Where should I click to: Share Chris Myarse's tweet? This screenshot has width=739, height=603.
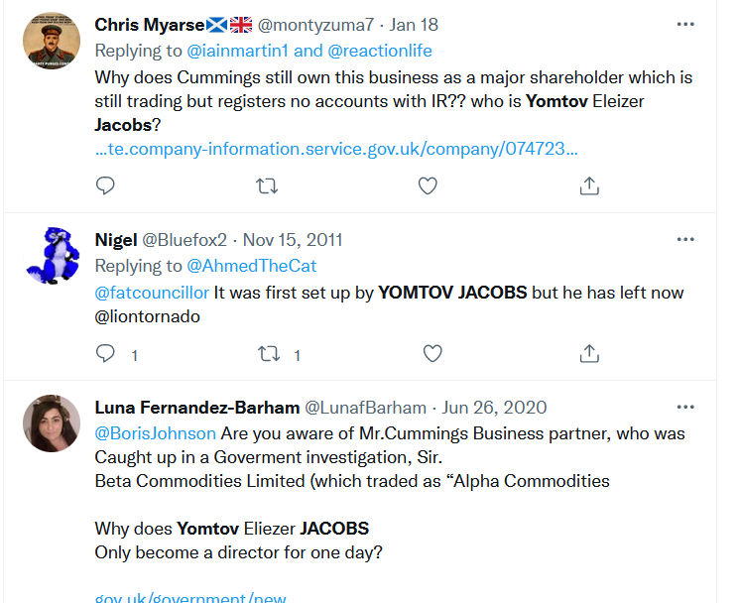[x=589, y=185]
